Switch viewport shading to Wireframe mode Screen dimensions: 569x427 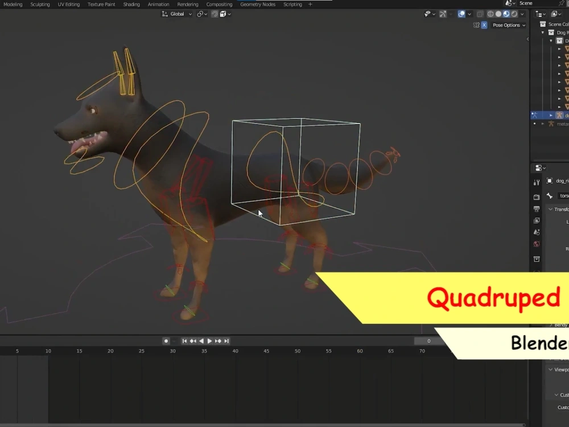tap(490, 14)
